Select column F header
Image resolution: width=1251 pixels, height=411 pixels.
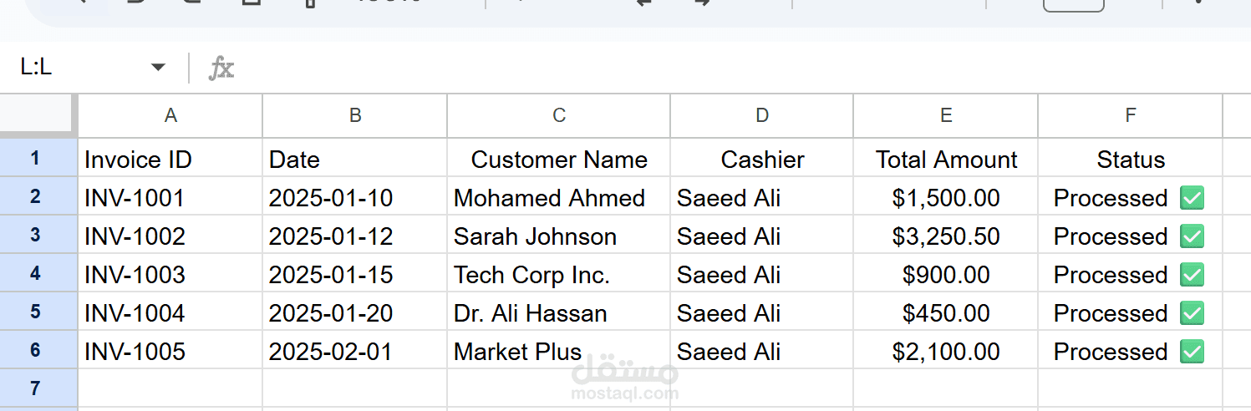1131,116
